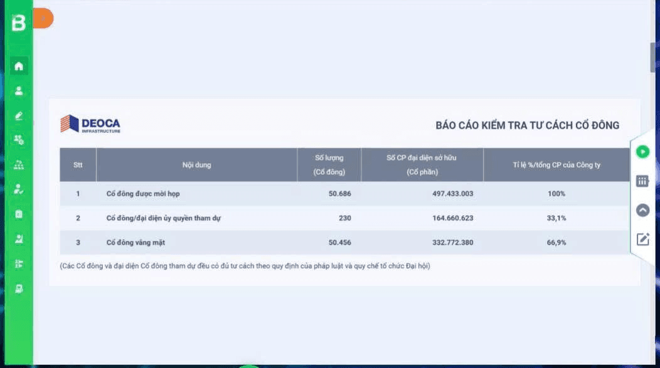Open the presenter person sidebar icon

click(19, 239)
